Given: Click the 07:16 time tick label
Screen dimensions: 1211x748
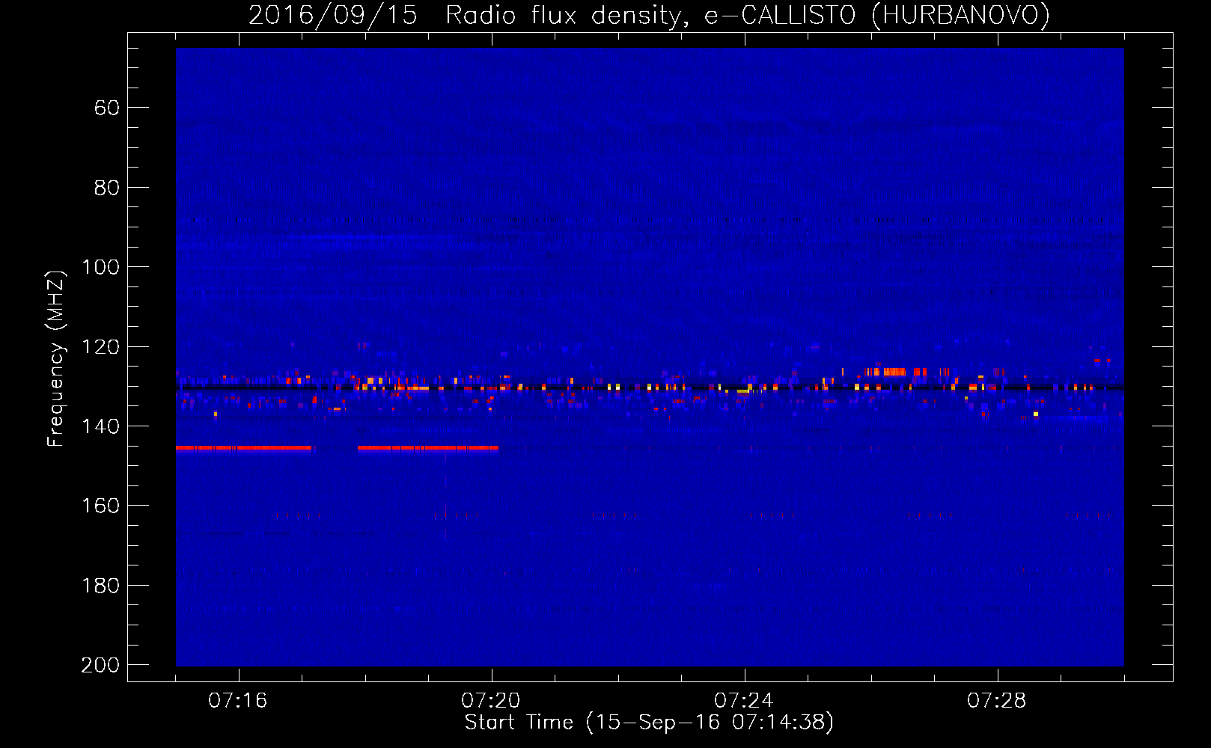Looking at the screenshot, I should (x=238, y=700).
